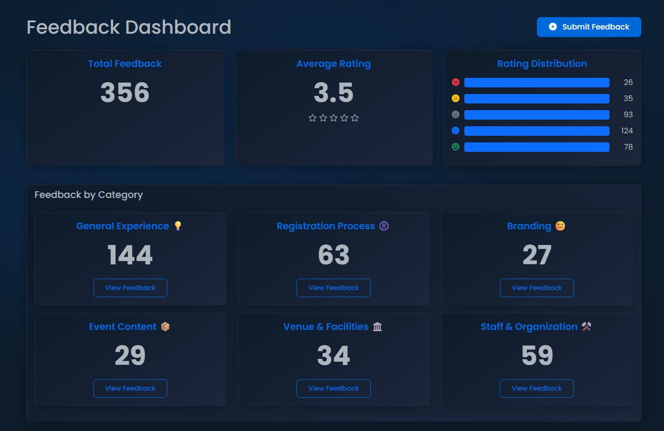664x431 pixels.
Task: Click the very dissatisfied red face icon
Action: pos(455,83)
